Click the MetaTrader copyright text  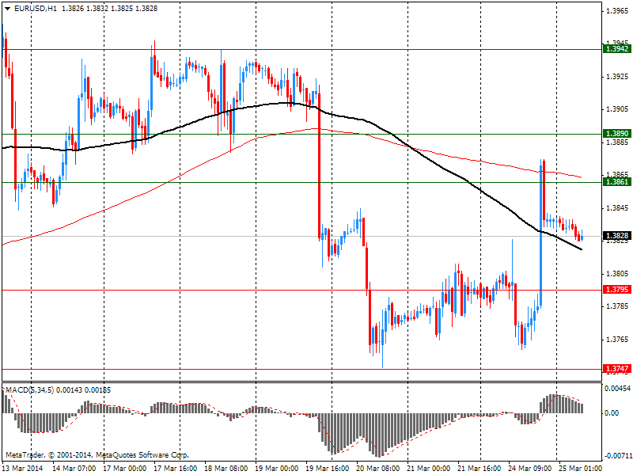click(x=97, y=454)
